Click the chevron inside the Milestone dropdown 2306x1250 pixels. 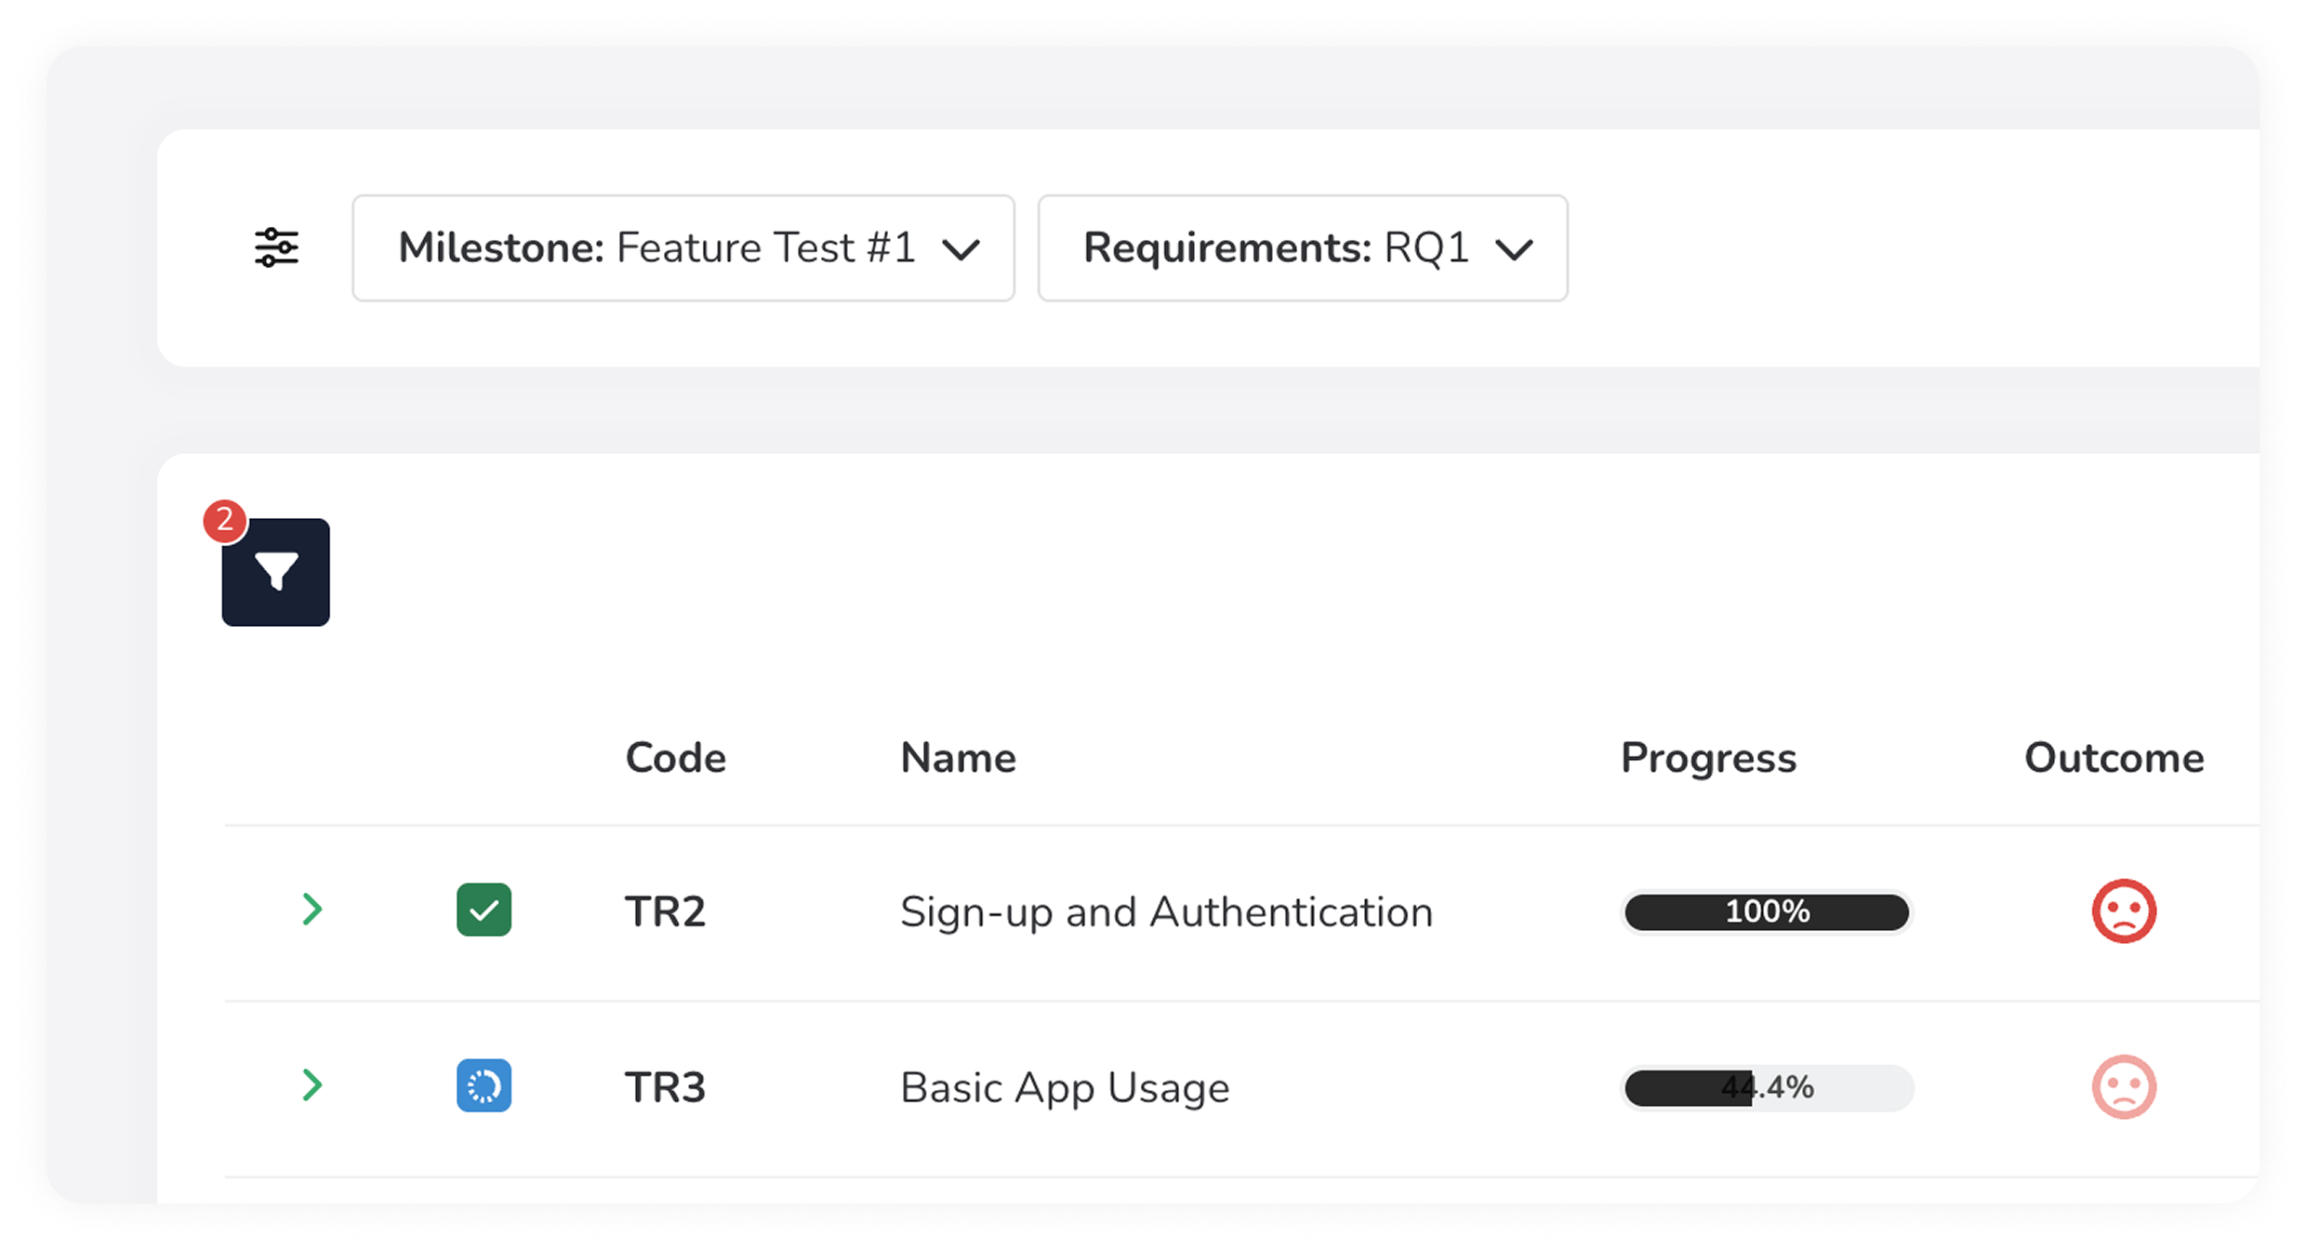tap(963, 247)
